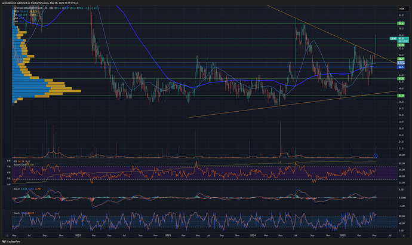412x245 pixels.
Task: Click the 2022 label on time axis
Action: click(78, 235)
